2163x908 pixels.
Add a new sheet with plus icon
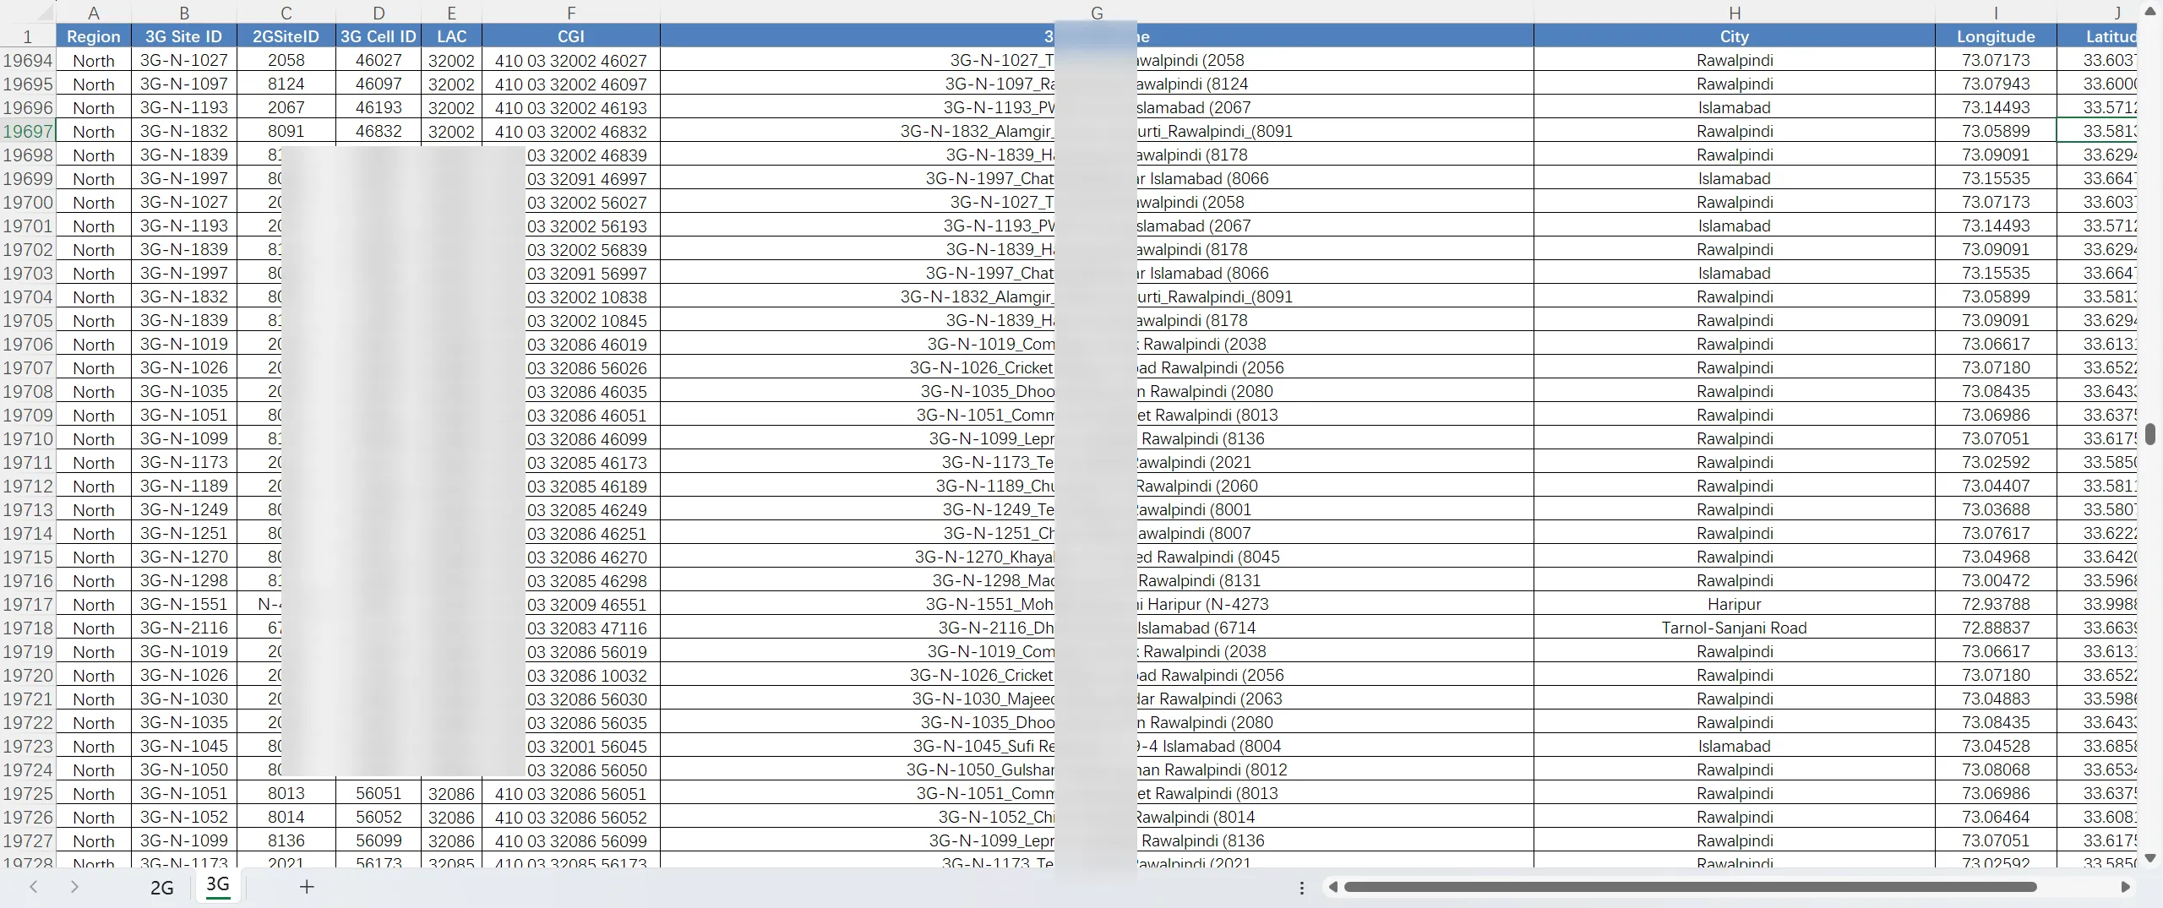click(307, 887)
